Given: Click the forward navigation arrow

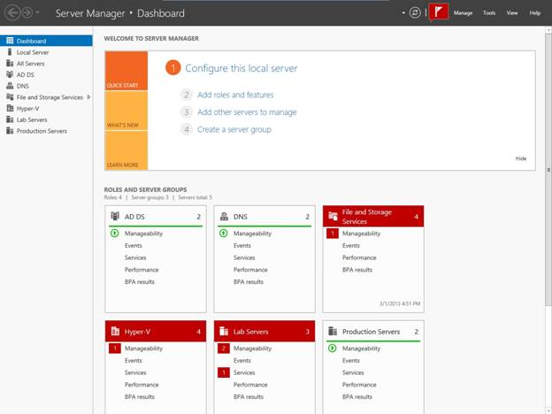Looking at the screenshot, I should point(27,13).
